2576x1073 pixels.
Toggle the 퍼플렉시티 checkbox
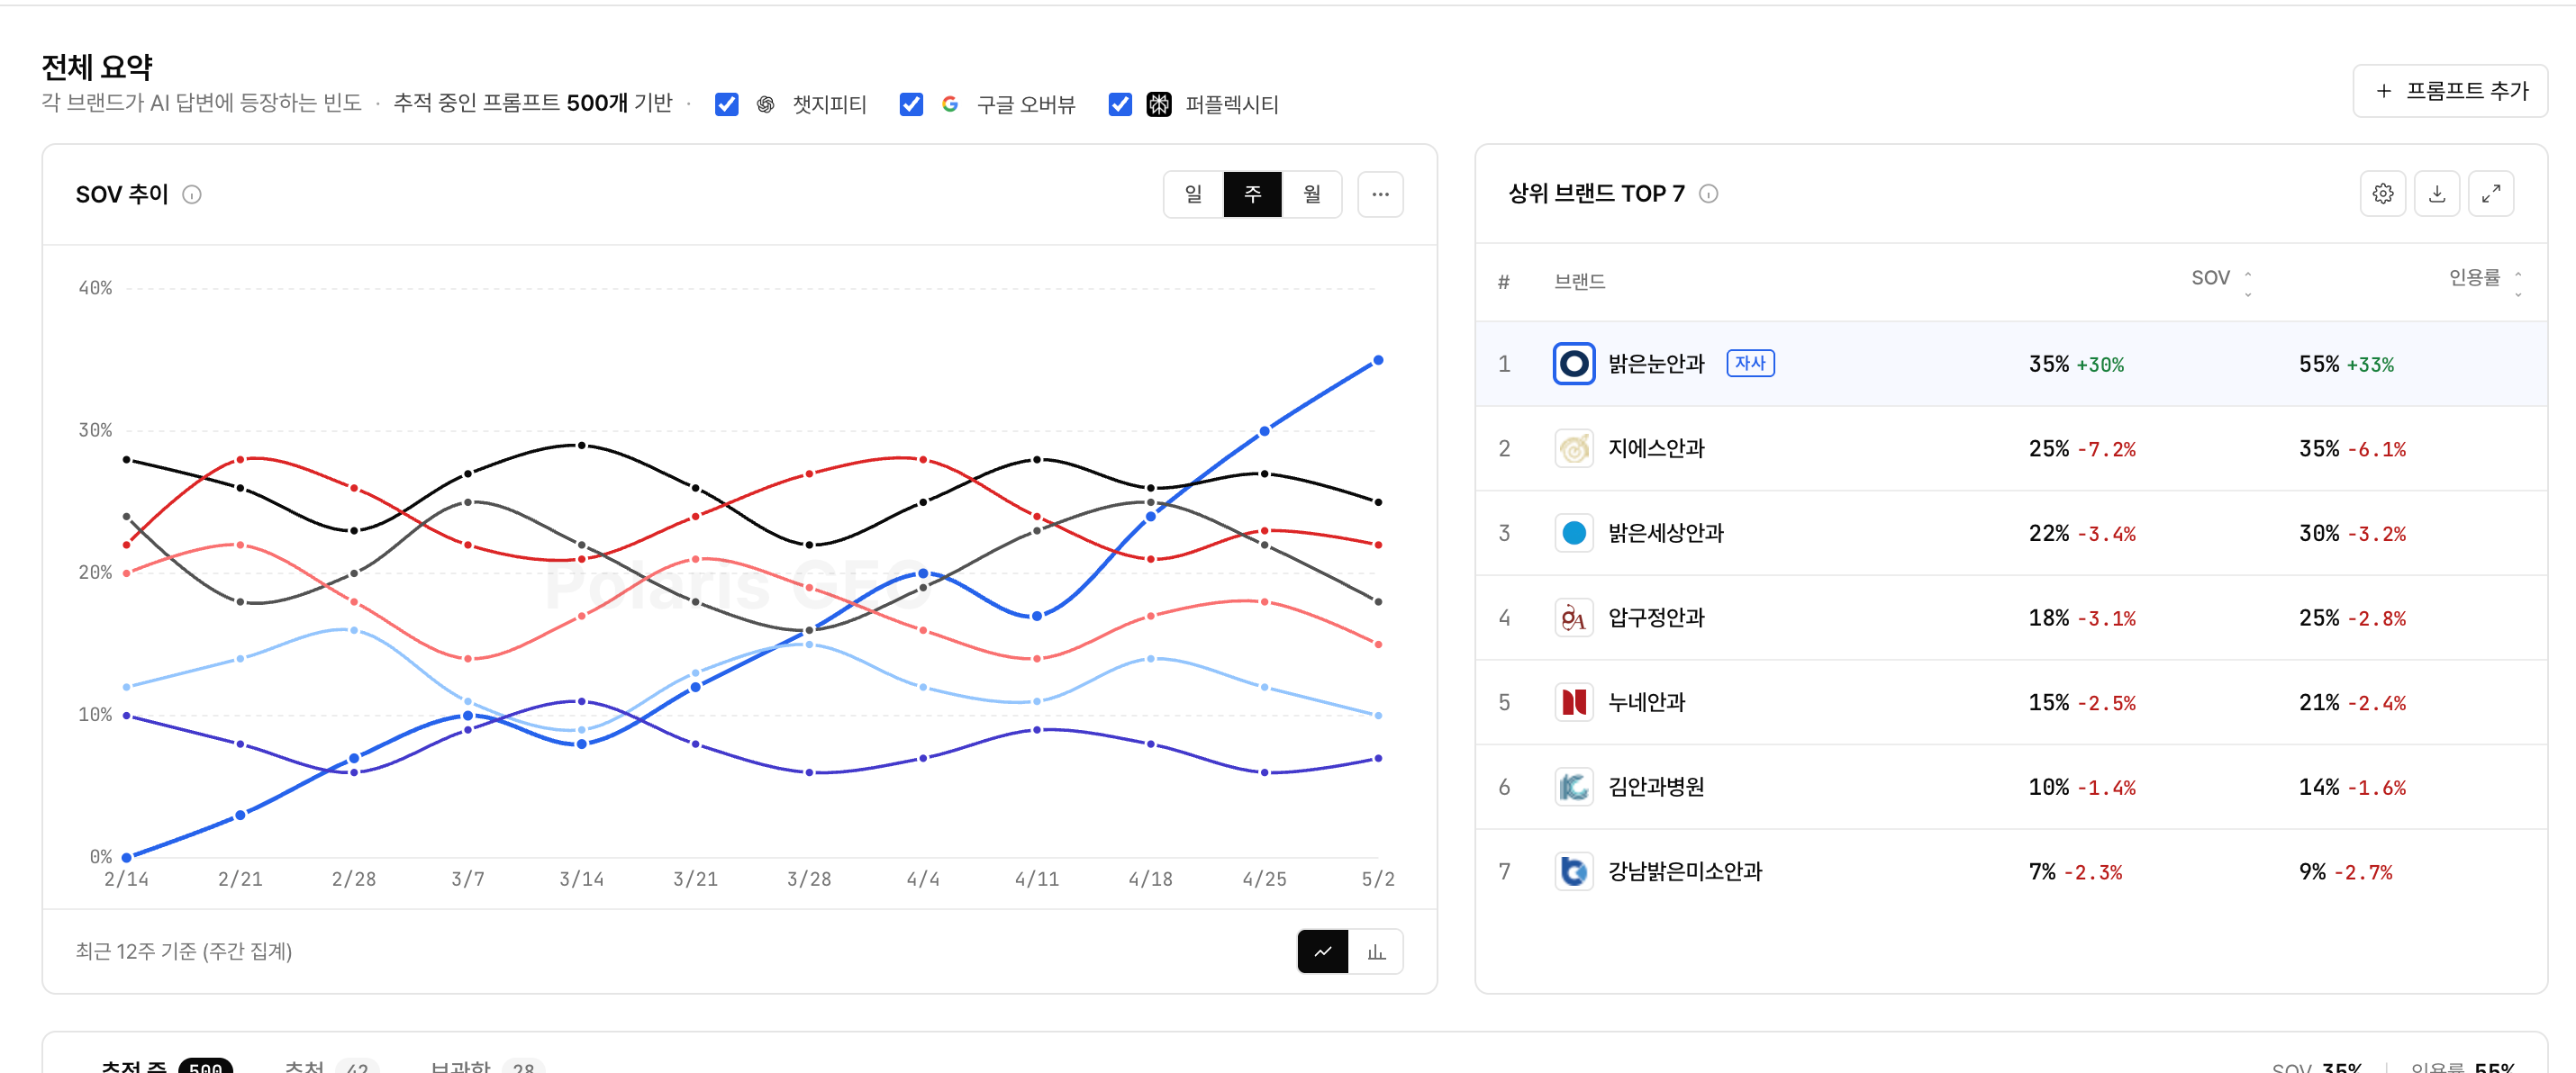point(1119,104)
